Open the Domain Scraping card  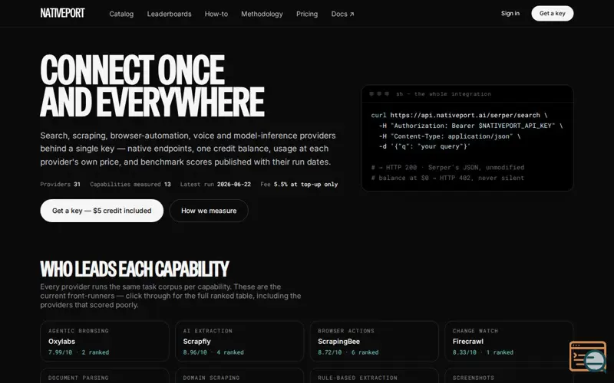[239, 376]
